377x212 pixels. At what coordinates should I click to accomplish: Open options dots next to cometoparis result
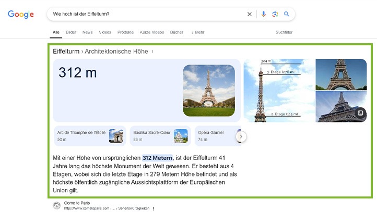coord(154,209)
